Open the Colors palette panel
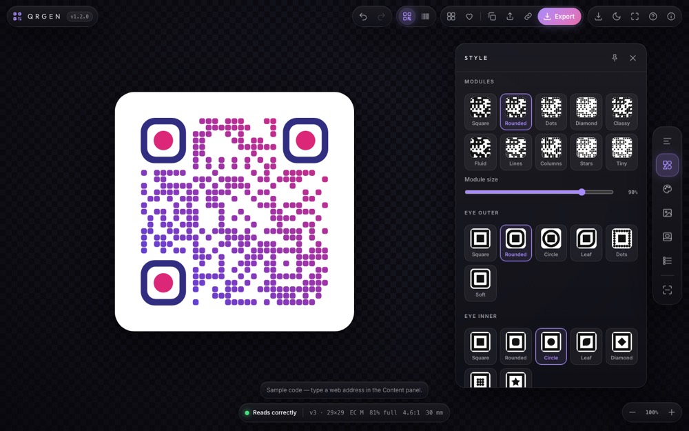The height and width of the screenshot is (431, 689). pyautogui.click(x=667, y=189)
